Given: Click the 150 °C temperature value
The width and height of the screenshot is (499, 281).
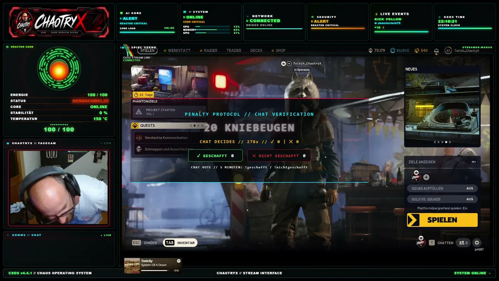Looking at the screenshot, I should coord(100,119).
